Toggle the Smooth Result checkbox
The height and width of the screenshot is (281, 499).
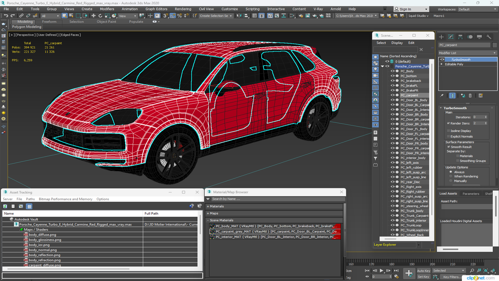[x=448, y=147]
